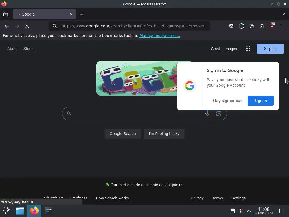Click the Google Search button
289x217 pixels.
coord(123,134)
